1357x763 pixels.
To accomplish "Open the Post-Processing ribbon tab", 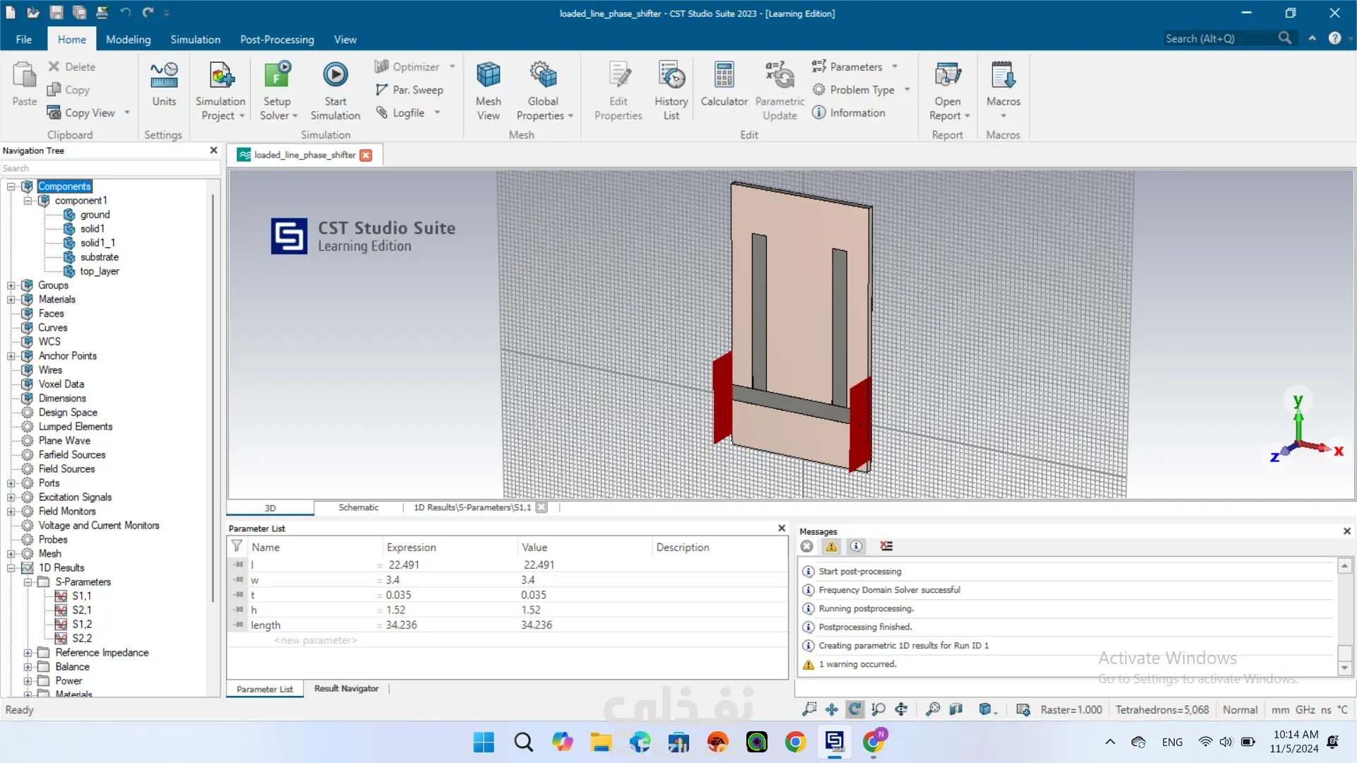I will click(x=277, y=40).
